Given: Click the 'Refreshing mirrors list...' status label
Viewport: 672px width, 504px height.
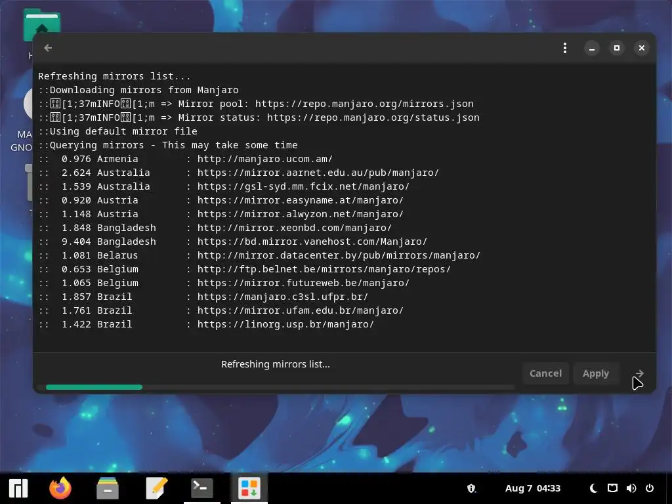Looking at the screenshot, I should tap(276, 364).
